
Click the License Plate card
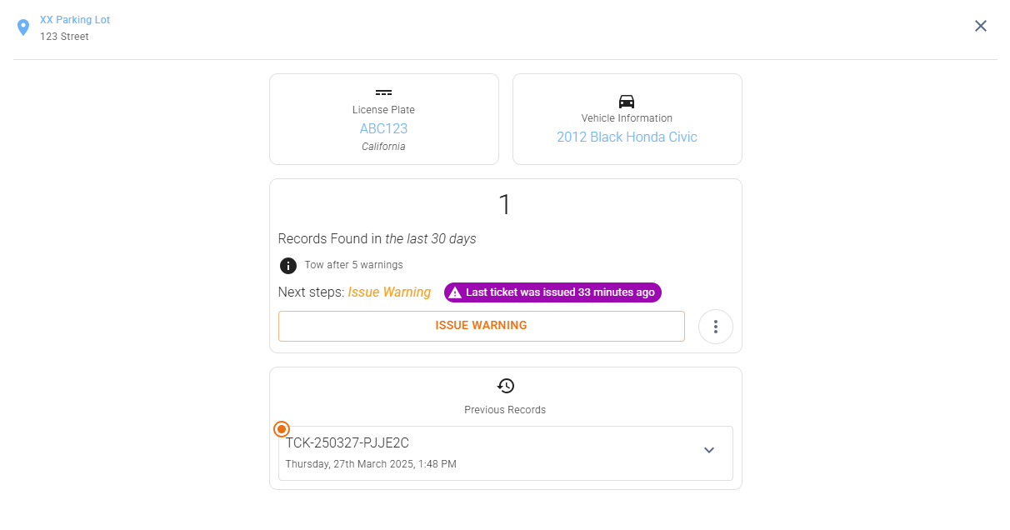384,119
